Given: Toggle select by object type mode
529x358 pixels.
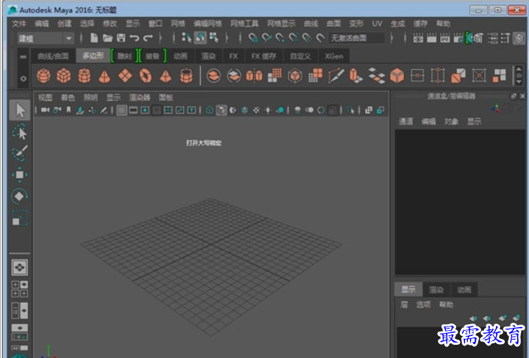Looking at the screenshot, I should pyautogui.click(x=200, y=37).
